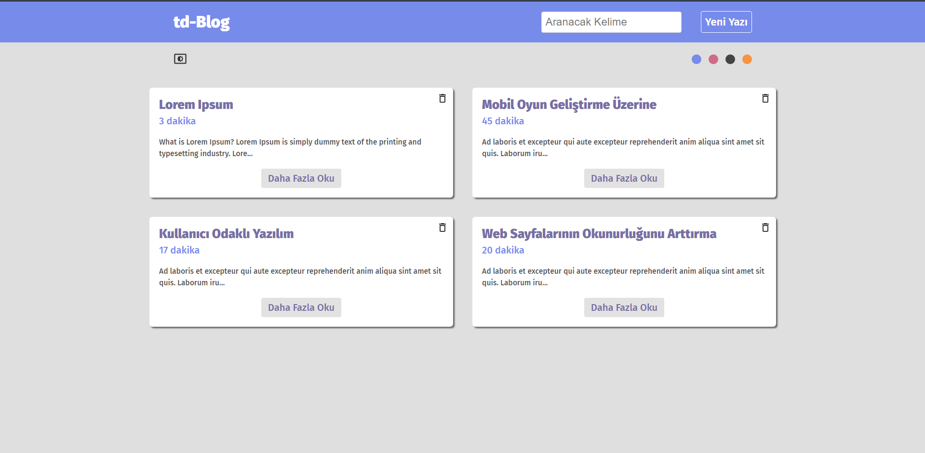
Task: Click the Lorem Ipsum post title
Action: point(196,105)
